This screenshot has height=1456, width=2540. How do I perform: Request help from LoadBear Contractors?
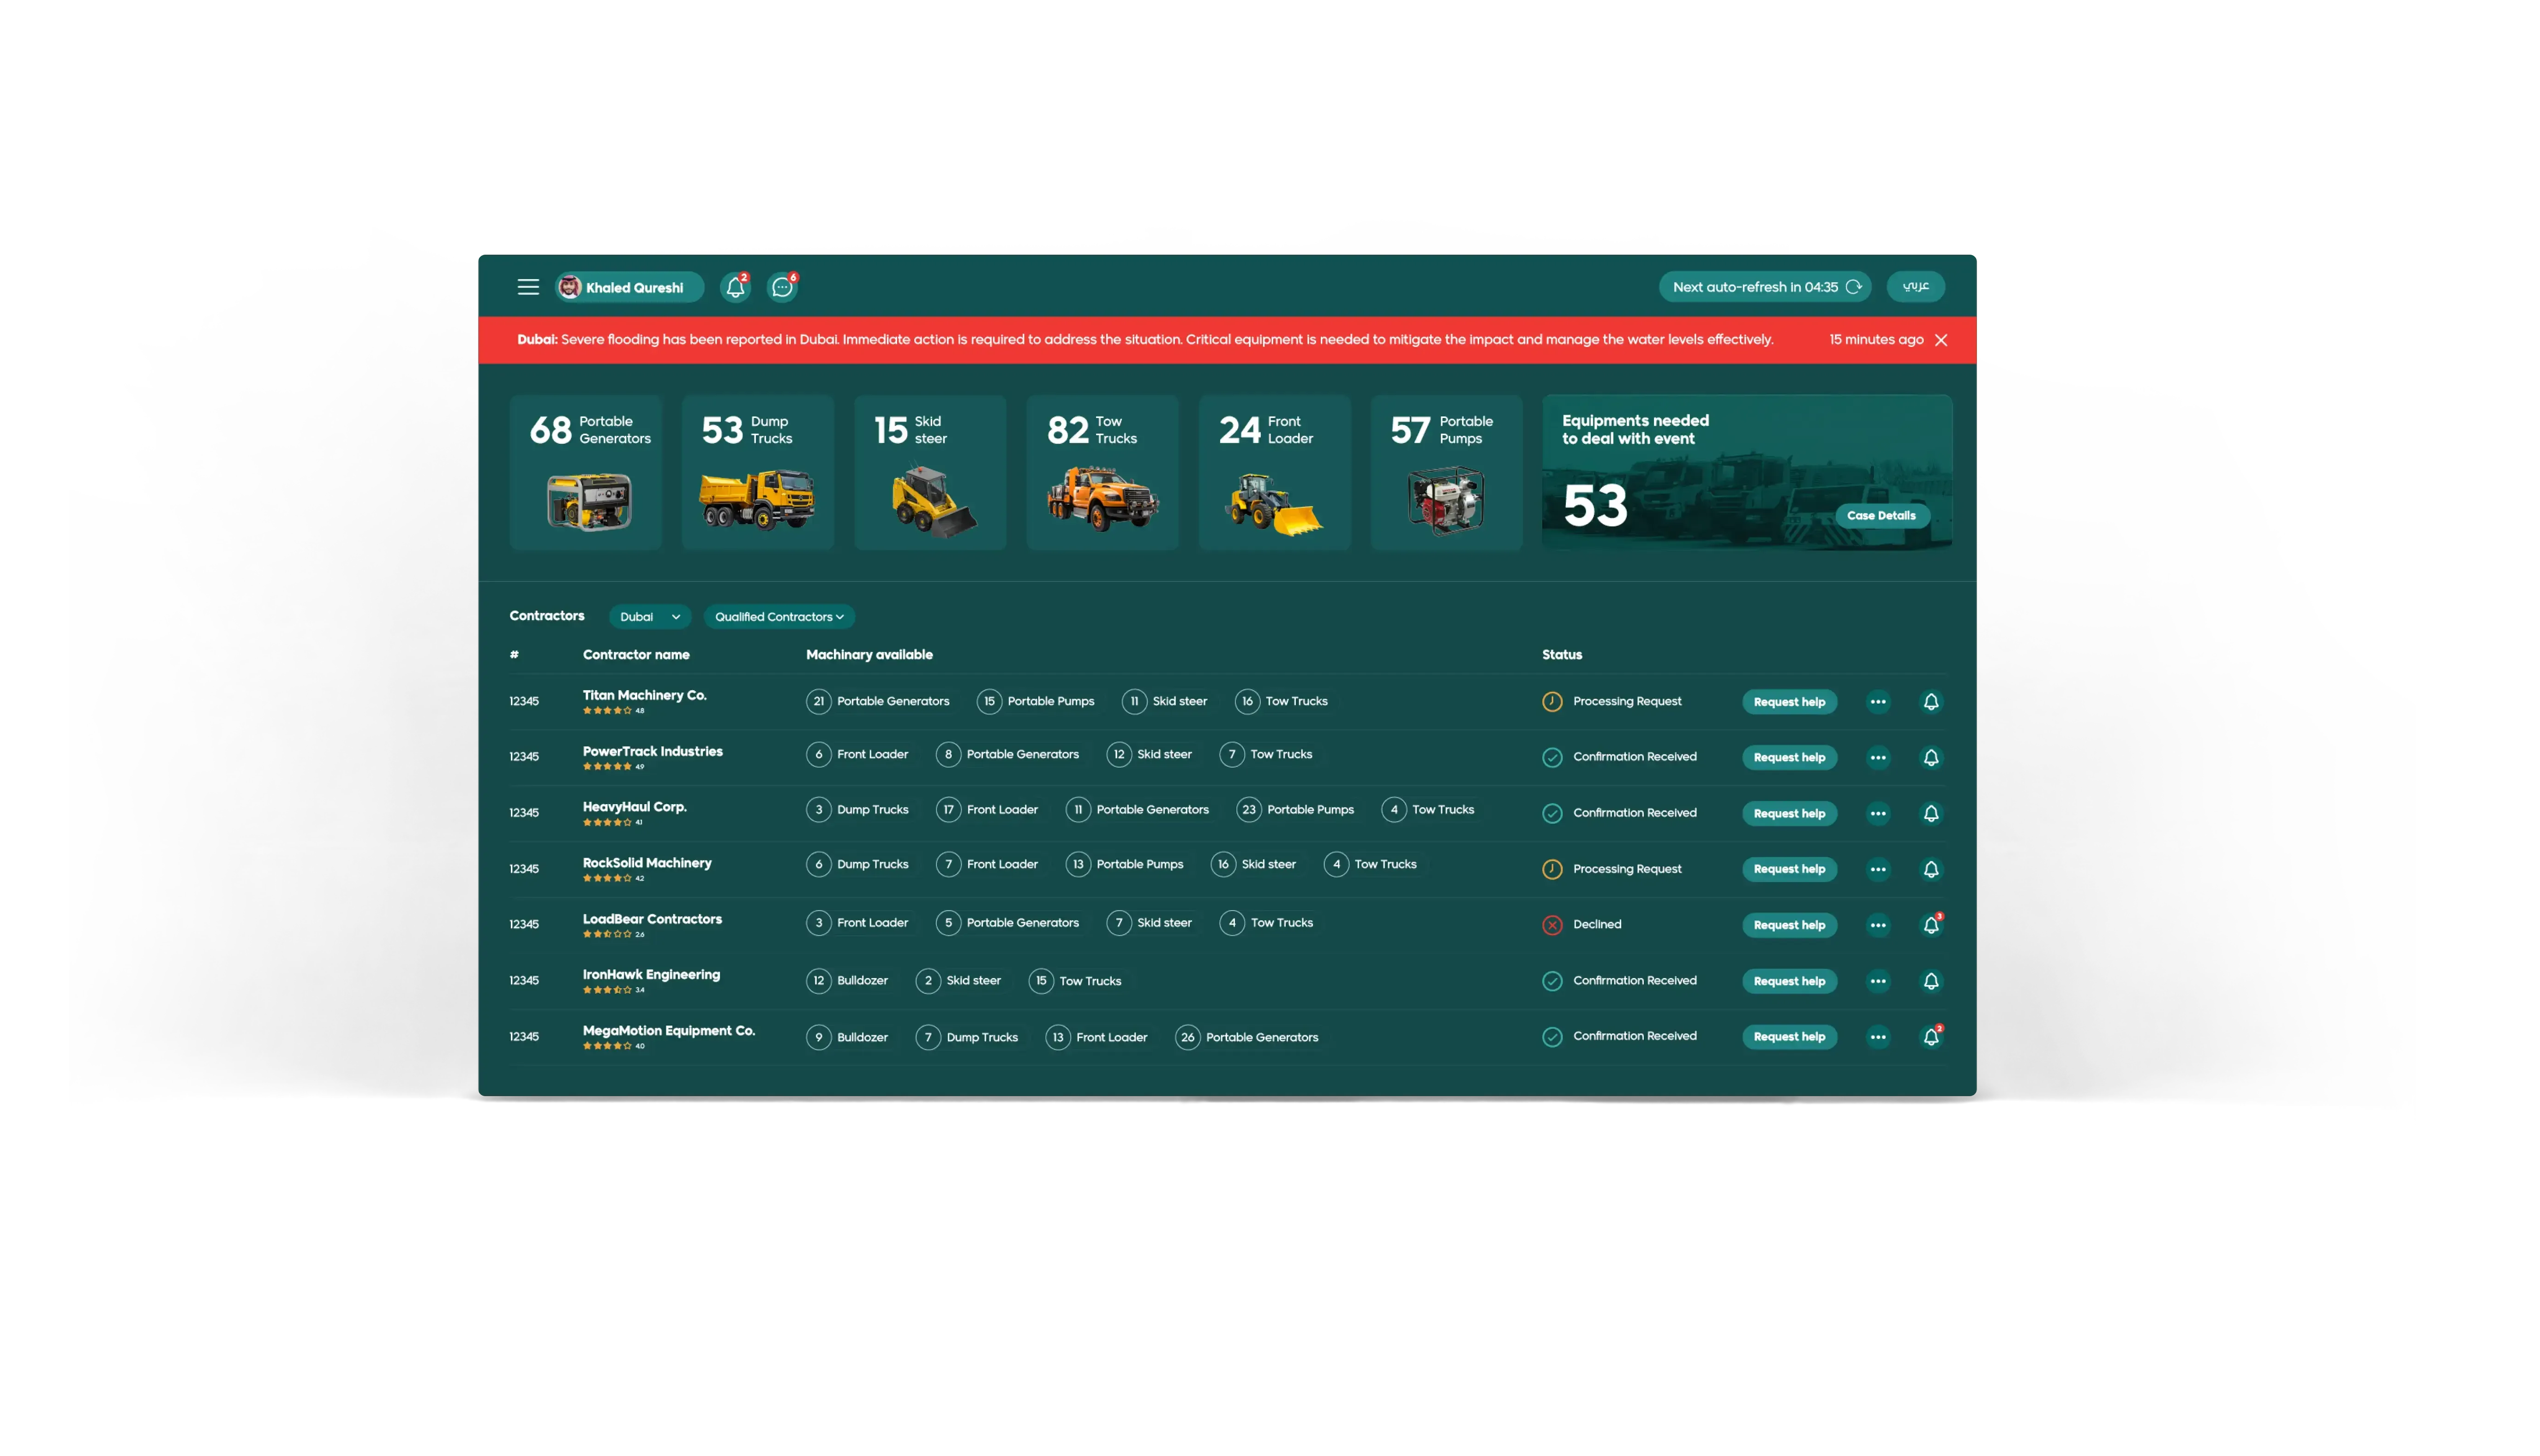pyautogui.click(x=1789, y=925)
